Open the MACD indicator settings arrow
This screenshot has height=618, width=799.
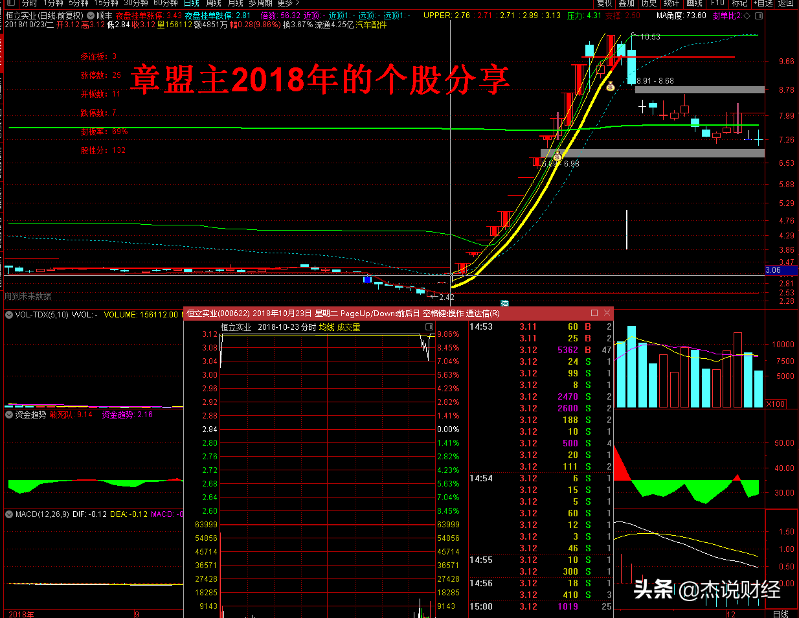point(9,514)
